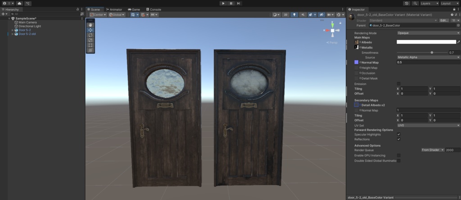Image resolution: width=461 pixels, height=200 pixels.
Task: Click the Pause button
Action: [231, 3]
